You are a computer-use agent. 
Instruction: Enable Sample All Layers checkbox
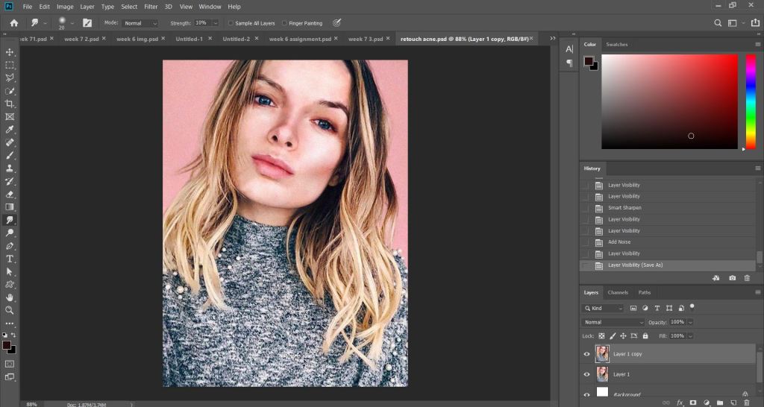[x=231, y=23]
